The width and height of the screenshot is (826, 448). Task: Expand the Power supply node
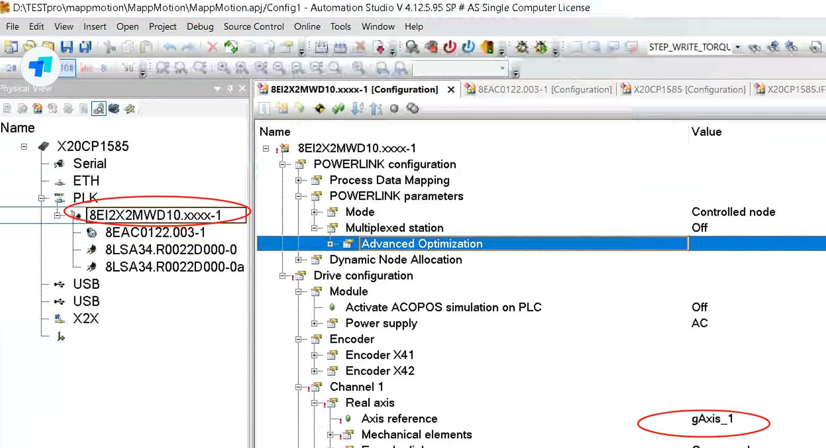click(314, 324)
